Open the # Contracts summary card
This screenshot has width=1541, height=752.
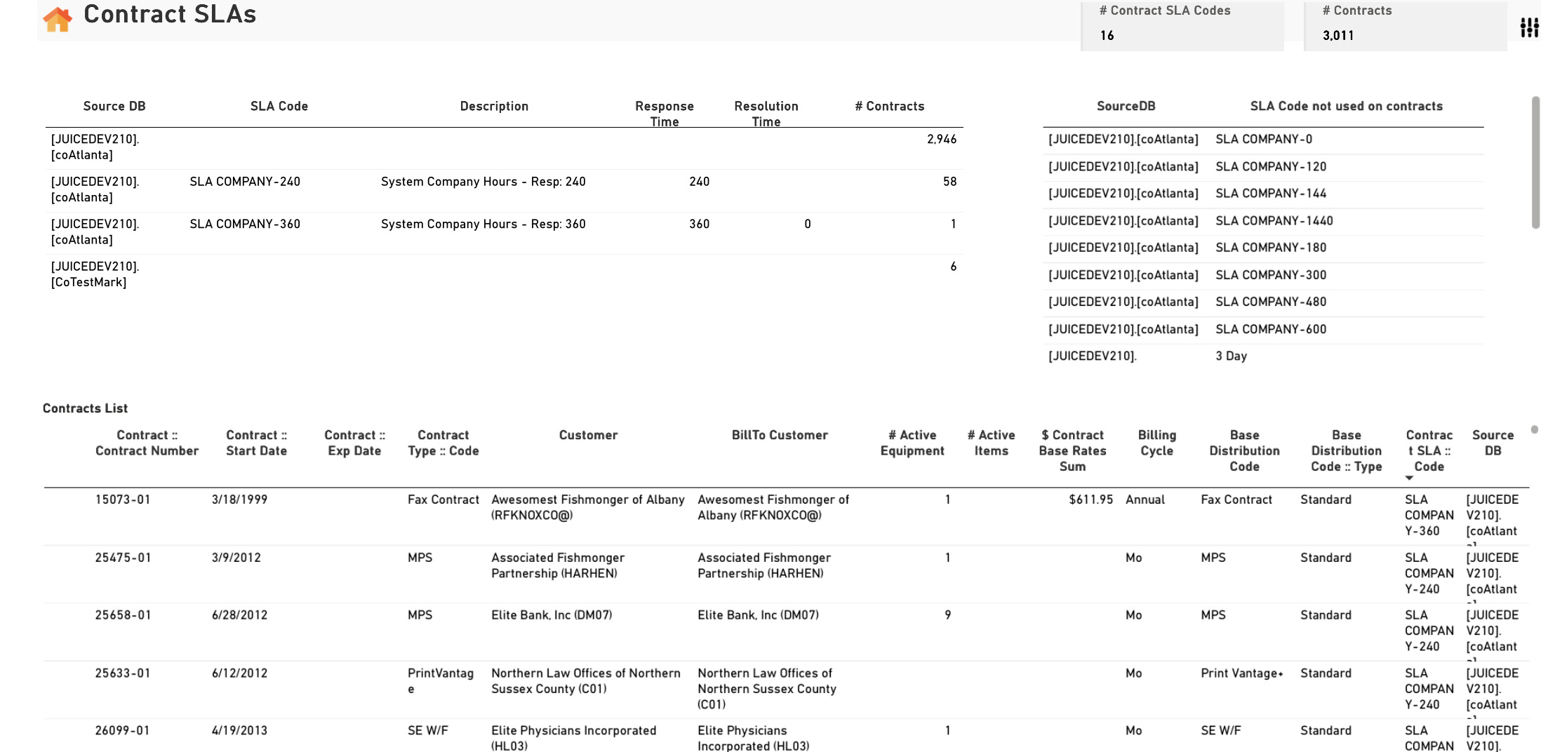[1406, 26]
